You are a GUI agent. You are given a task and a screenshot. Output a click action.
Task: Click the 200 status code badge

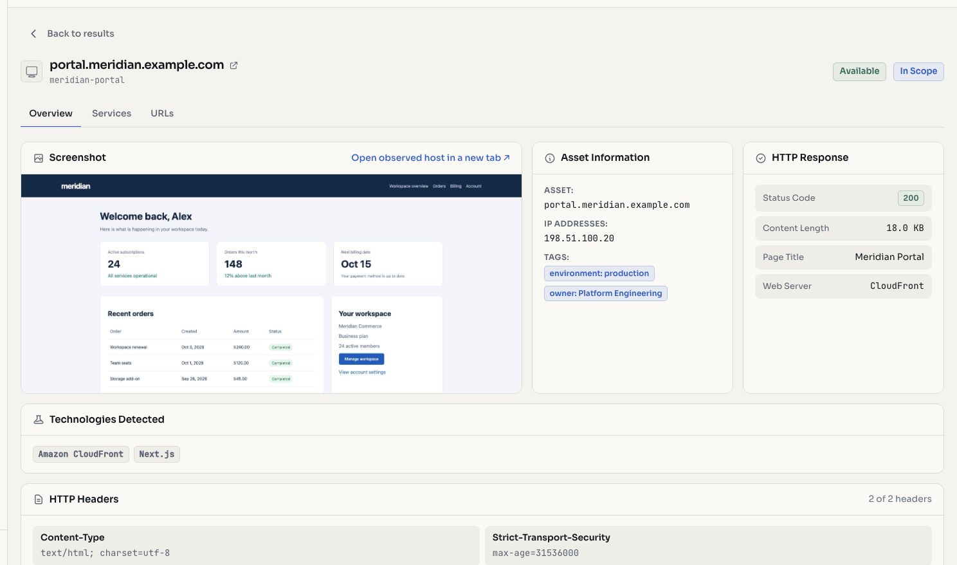911,198
